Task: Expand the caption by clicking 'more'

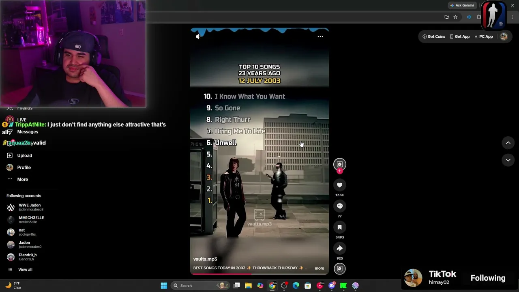Action: pyautogui.click(x=320, y=268)
